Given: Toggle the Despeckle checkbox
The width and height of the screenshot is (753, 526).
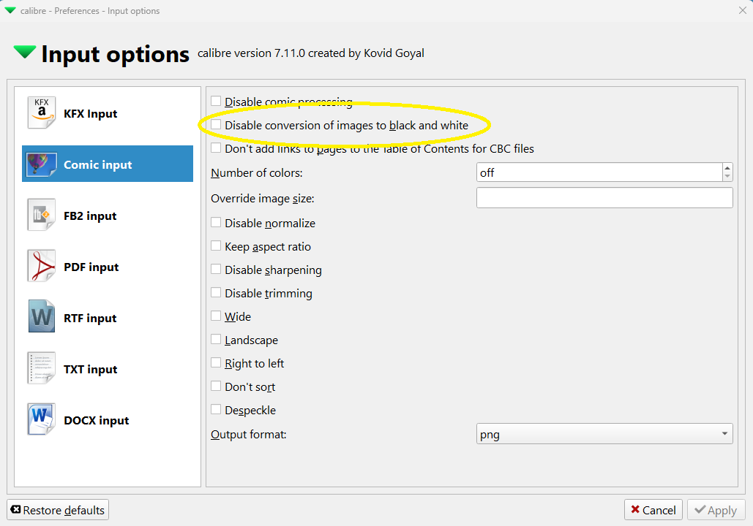Looking at the screenshot, I should (216, 410).
